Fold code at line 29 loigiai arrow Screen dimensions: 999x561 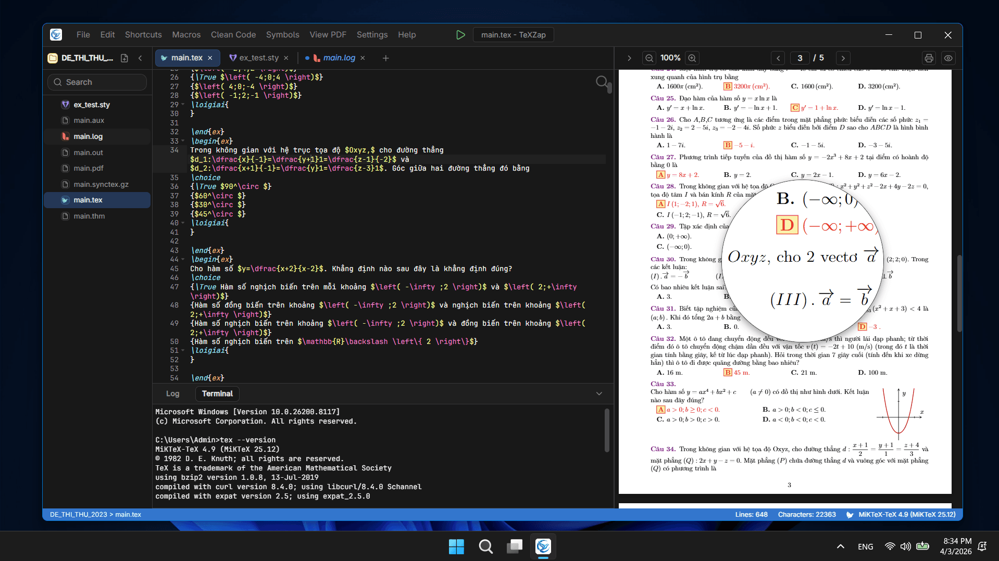tap(183, 105)
